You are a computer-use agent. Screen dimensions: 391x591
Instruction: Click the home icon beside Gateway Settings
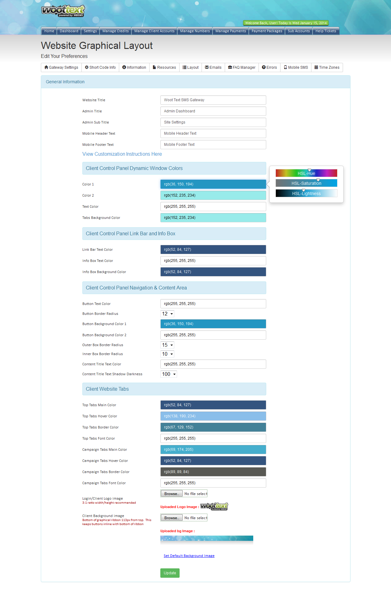point(46,67)
